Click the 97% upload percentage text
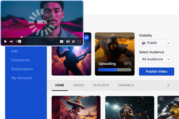 pos(128,64)
